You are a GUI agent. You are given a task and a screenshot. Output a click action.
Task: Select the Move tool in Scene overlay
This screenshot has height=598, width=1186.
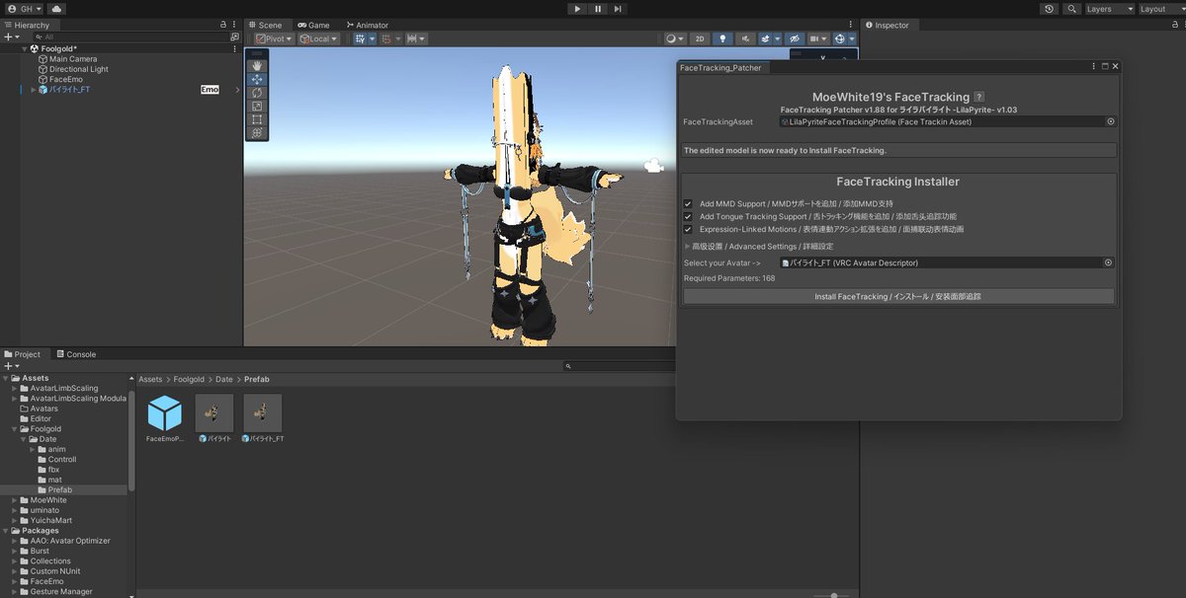pyautogui.click(x=257, y=79)
